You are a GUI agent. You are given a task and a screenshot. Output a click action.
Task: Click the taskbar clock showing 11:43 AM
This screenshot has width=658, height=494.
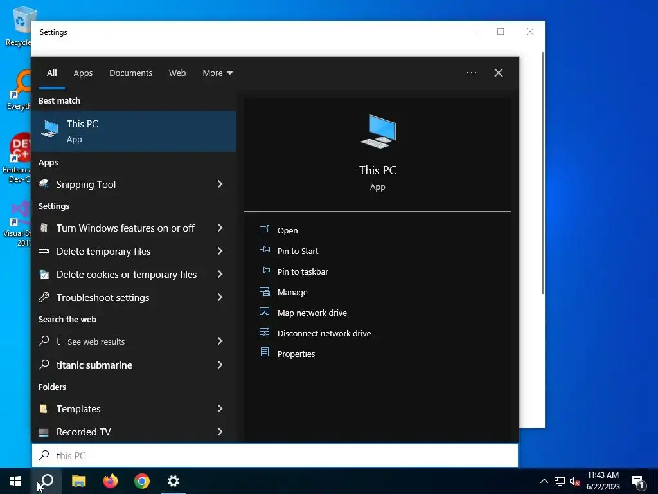[x=603, y=481]
